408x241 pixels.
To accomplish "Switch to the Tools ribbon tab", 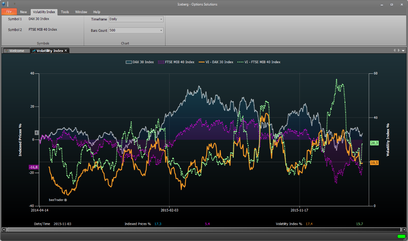I will pos(65,12).
